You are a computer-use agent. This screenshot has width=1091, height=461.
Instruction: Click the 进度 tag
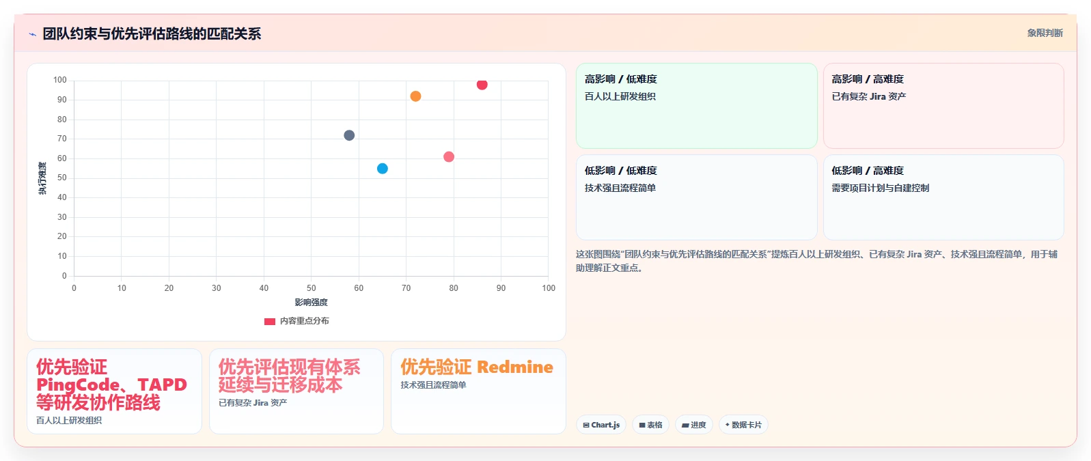pos(694,425)
